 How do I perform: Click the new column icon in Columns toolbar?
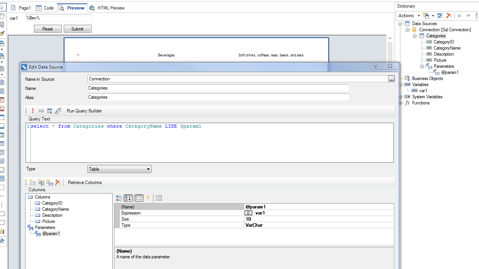(x=33, y=183)
